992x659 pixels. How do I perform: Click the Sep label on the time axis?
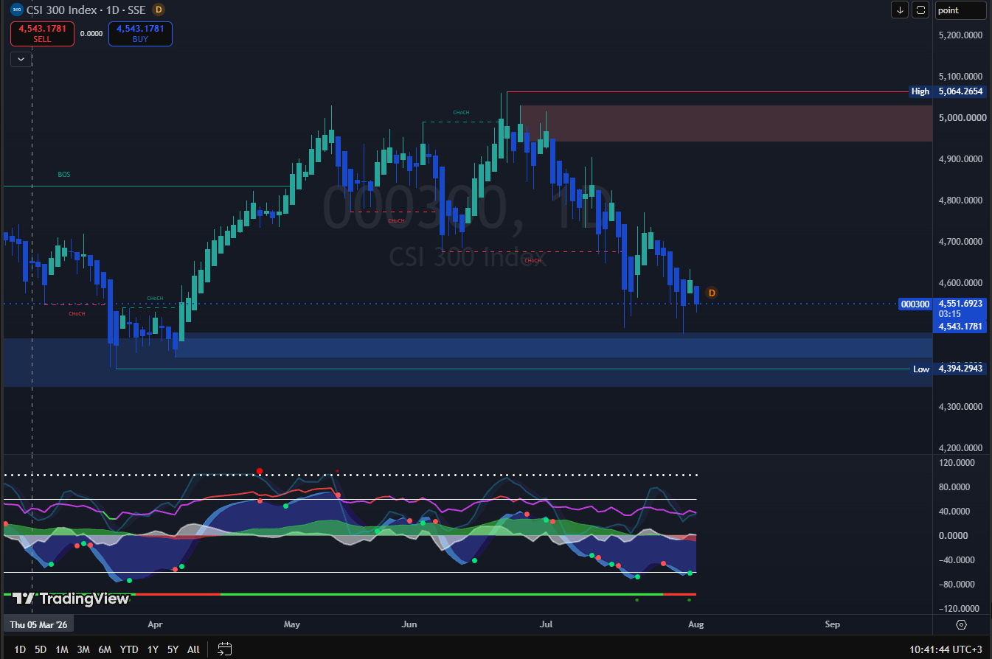(x=832, y=624)
